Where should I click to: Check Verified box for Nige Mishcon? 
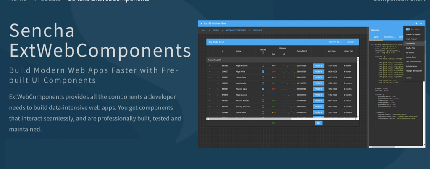[263, 66]
